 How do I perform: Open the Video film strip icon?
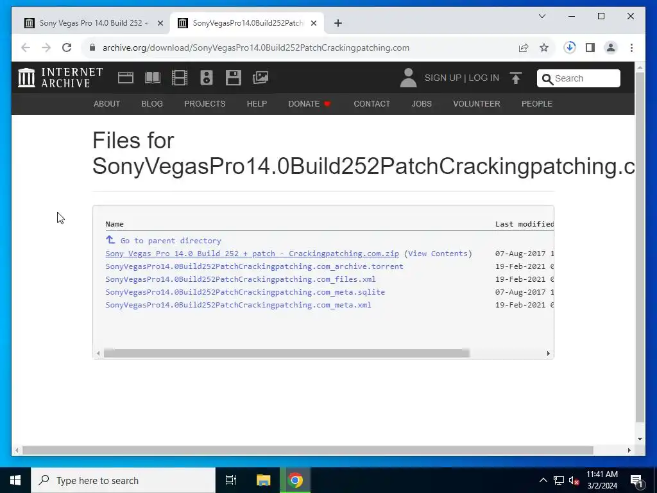[180, 78]
